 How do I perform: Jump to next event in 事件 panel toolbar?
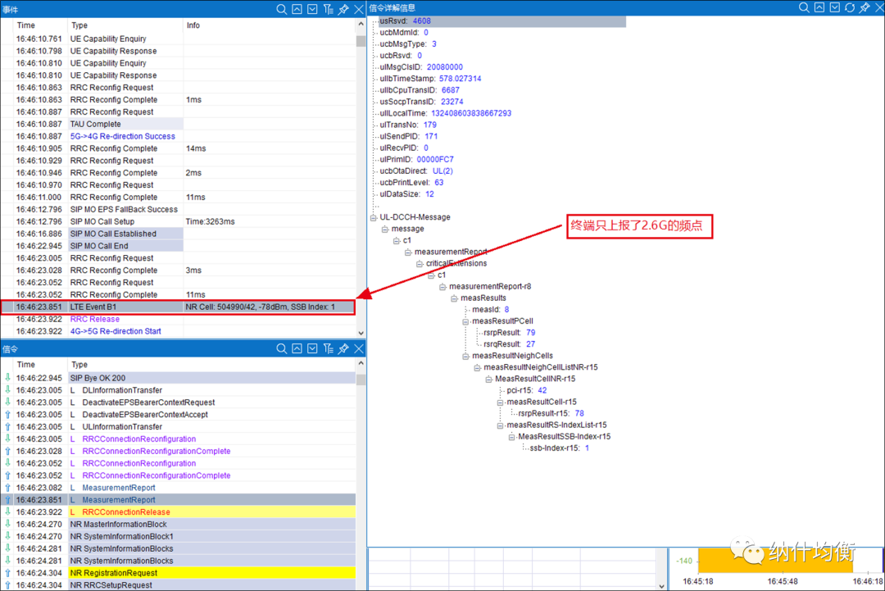tap(312, 10)
